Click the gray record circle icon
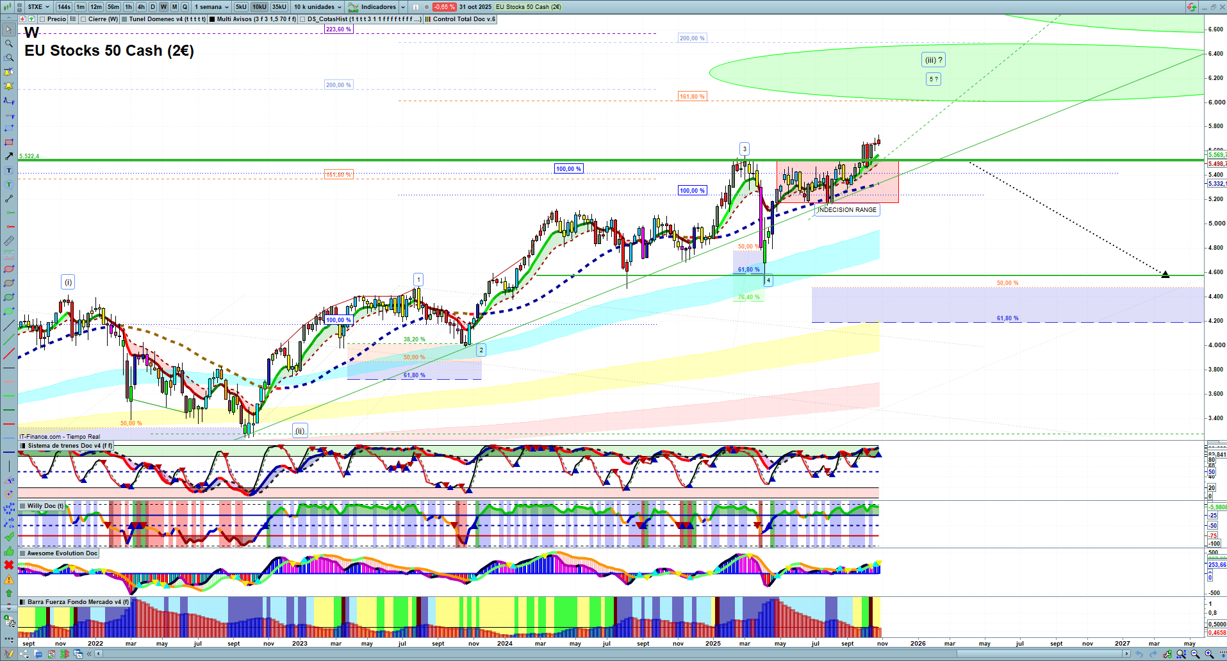1227x661 pixels. click(x=427, y=7)
